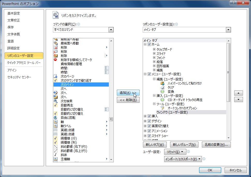Collapse the 編集 (ユーザー設定) group
Viewport: 251px width, 177px height.
pyautogui.click(x=154, y=79)
